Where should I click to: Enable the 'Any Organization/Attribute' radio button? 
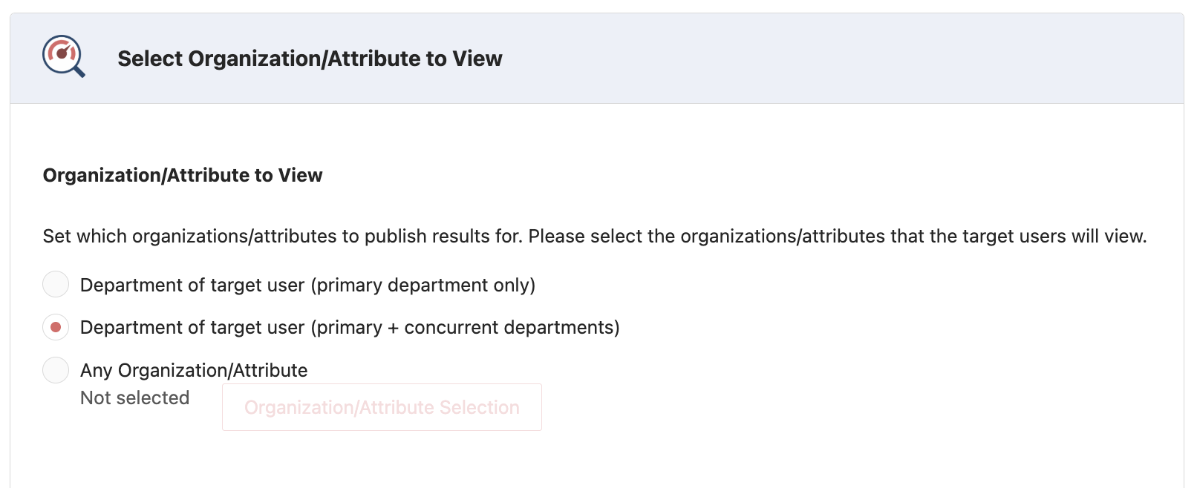point(56,370)
